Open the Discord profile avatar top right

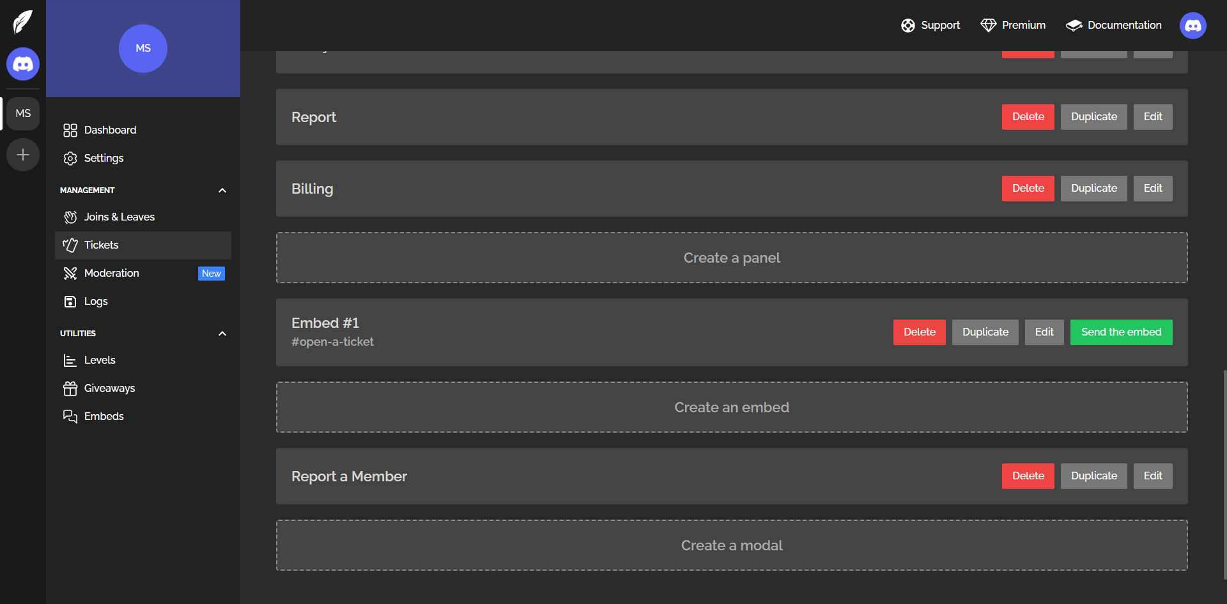(x=1192, y=26)
